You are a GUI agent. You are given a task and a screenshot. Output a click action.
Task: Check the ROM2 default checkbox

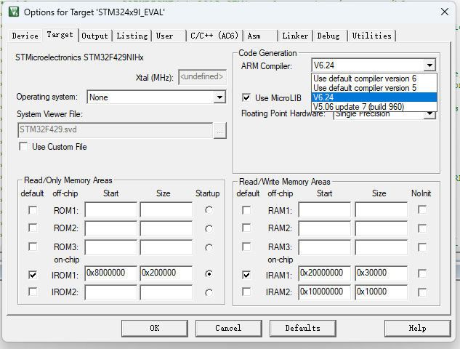(33, 228)
